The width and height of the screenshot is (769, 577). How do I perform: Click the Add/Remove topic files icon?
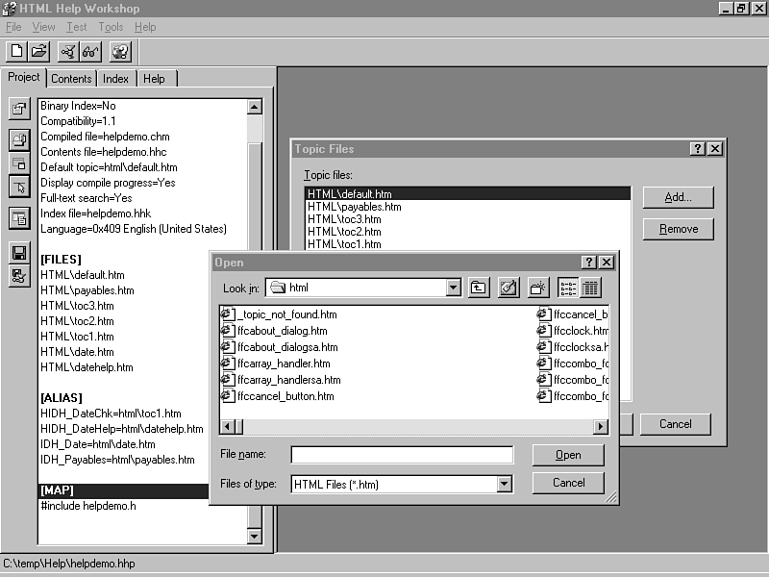(x=18, y=141)
